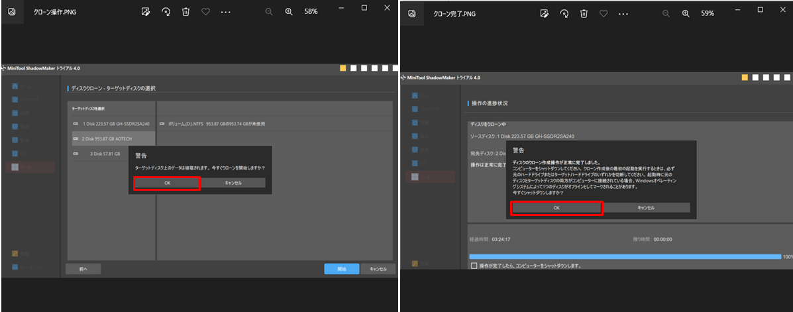Enable shutdown computer when operation completes checkbox

[474, 266]
